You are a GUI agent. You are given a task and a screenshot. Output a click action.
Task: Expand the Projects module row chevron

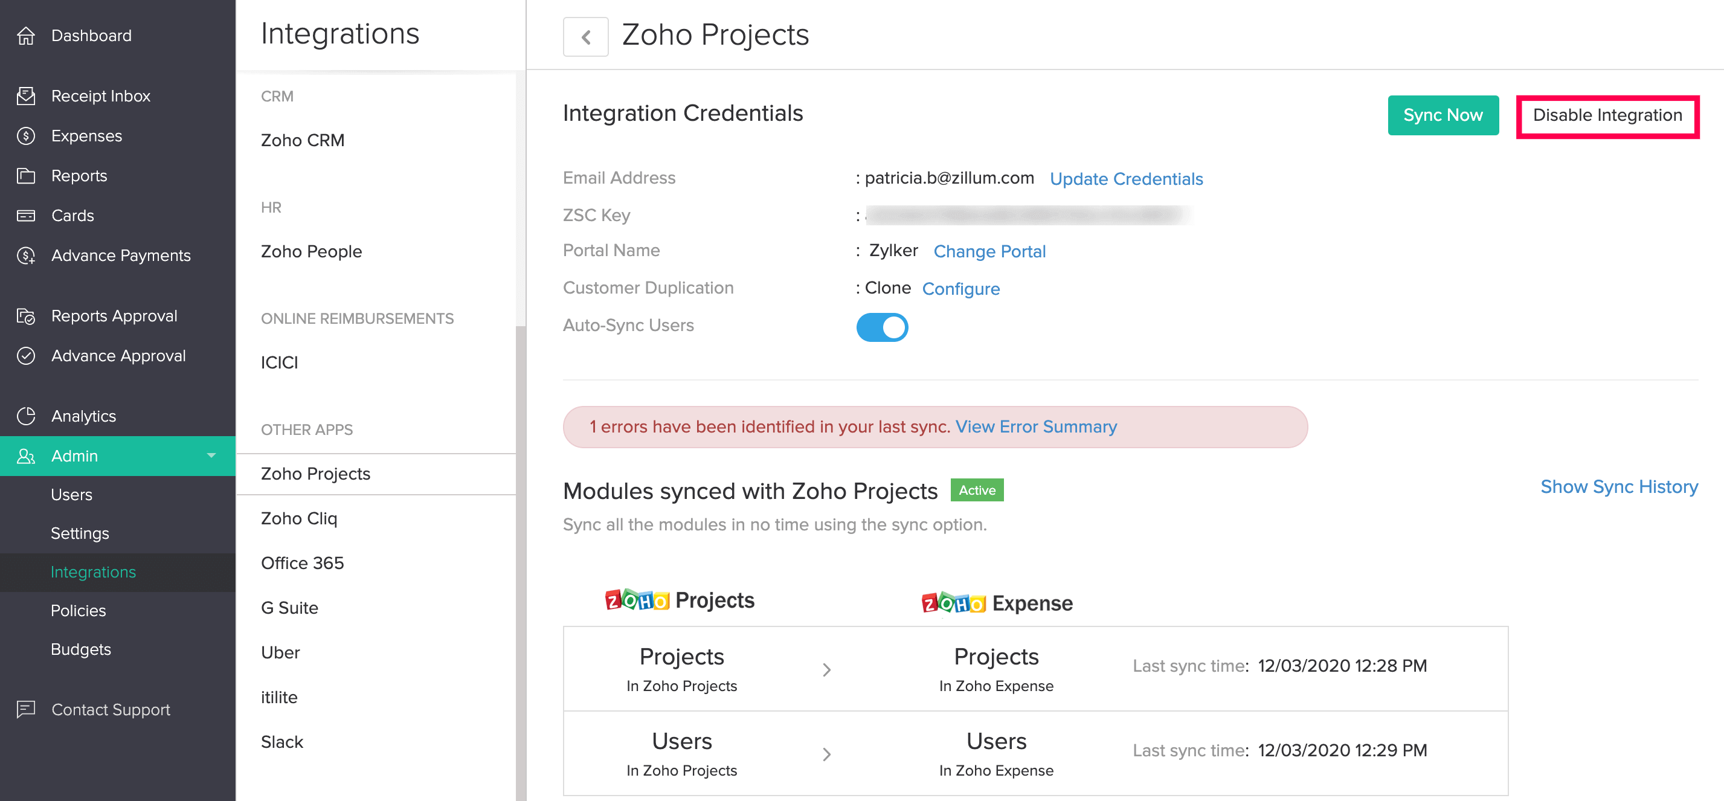click(826, 670)
